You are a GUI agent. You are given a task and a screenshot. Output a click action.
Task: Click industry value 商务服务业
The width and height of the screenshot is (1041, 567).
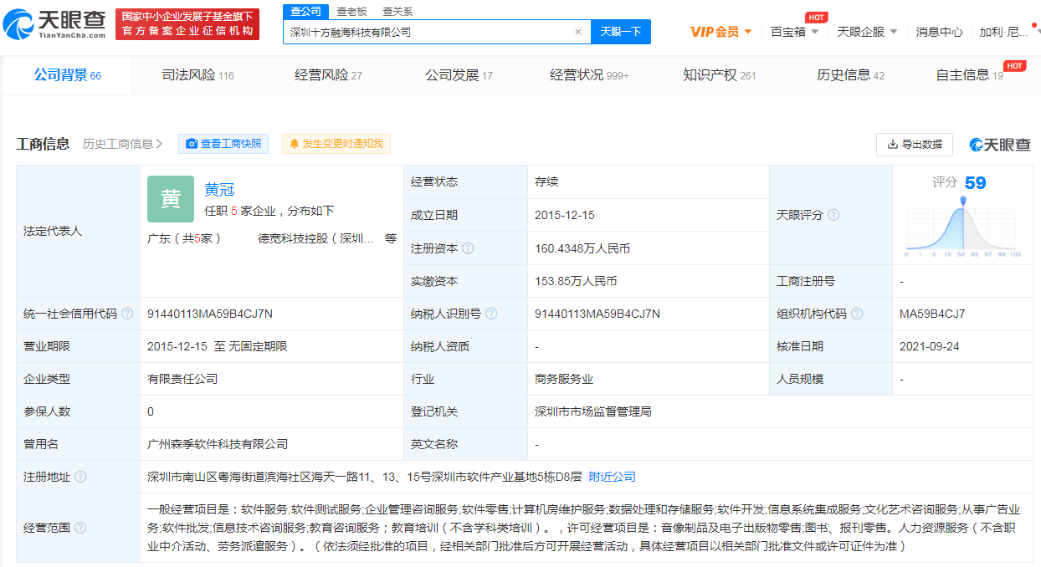pyautogui.click(x=564, y=379)
